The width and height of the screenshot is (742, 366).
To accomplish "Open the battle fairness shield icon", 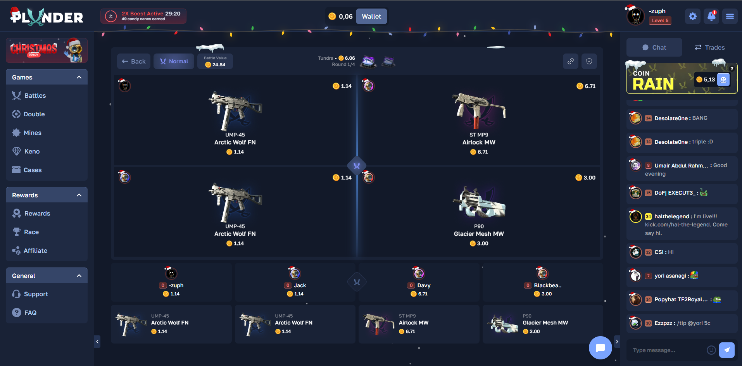I will click(x=589, y=61).
